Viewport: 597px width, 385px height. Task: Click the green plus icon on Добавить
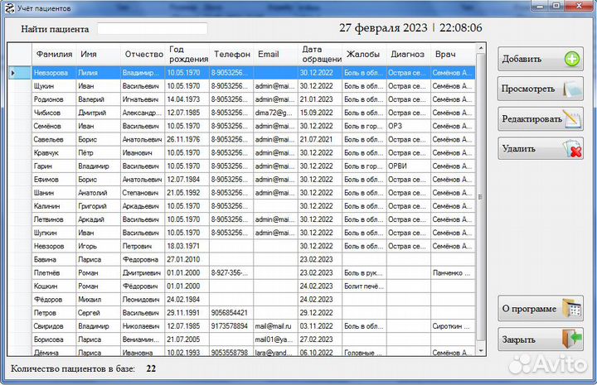(x=573, y=59)
